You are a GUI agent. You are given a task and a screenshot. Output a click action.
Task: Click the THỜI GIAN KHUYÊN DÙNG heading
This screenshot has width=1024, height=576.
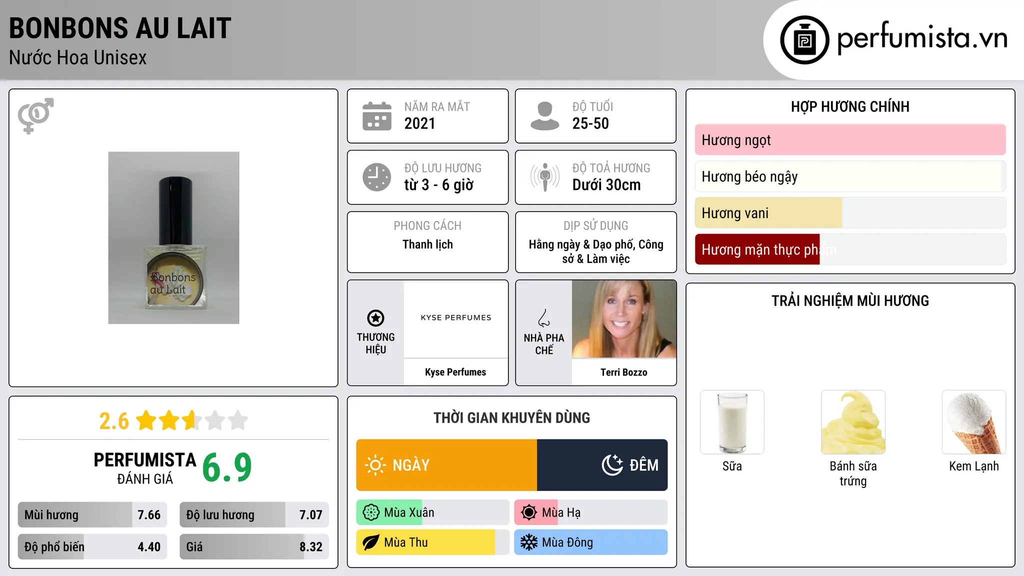click(x=512, y=418)
